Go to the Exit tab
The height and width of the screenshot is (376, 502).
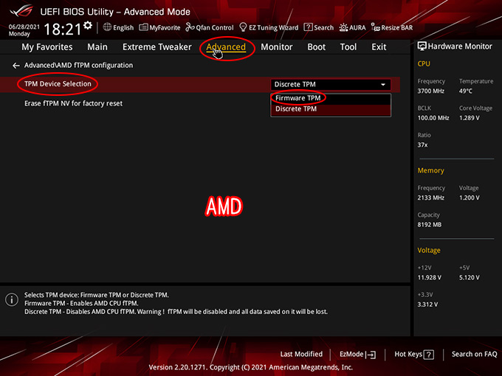(379, 47)
